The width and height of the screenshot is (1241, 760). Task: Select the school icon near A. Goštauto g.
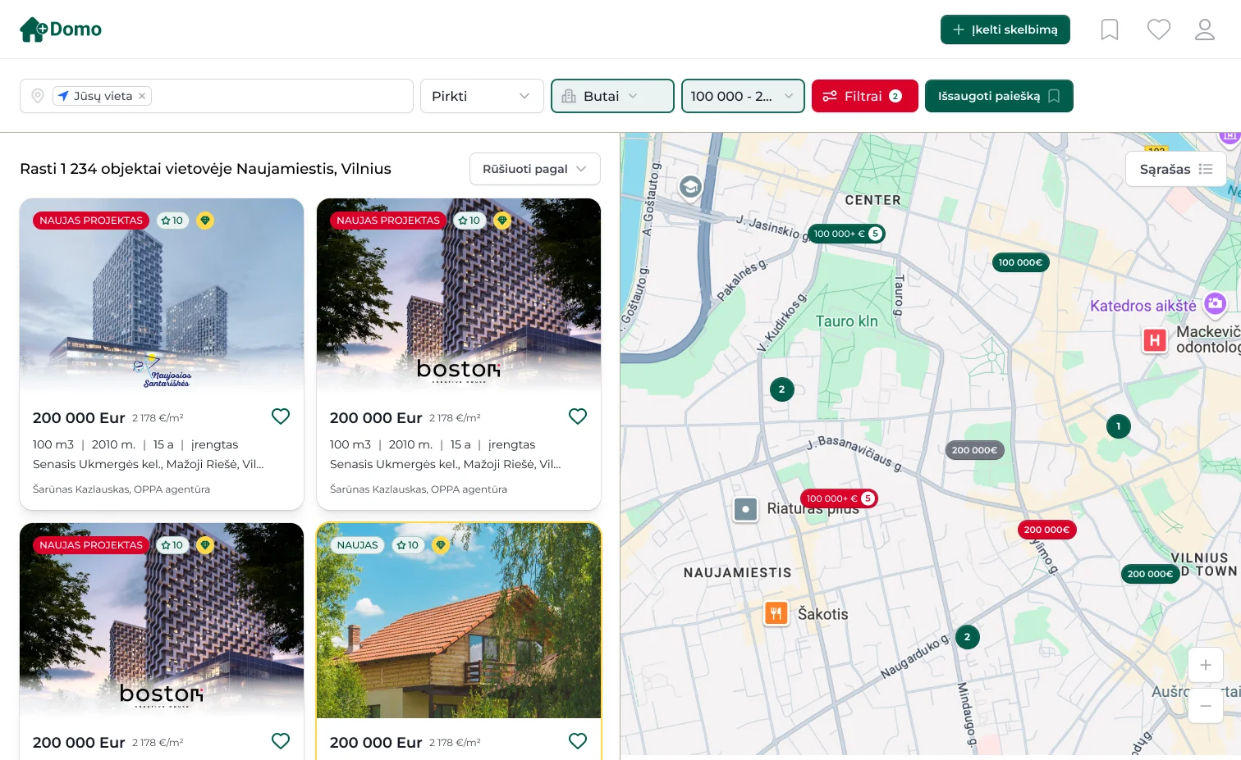[x=690, y=188]
